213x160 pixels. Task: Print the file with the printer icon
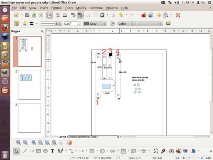(x=65, y=15)
